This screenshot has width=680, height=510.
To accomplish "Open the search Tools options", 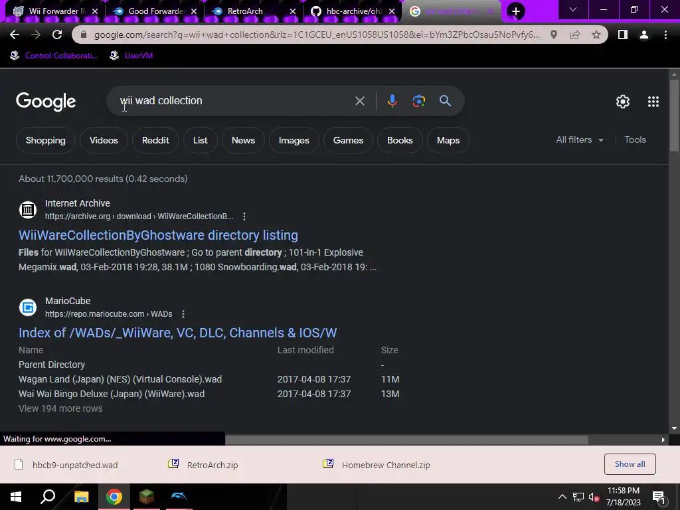I will 635,139.
